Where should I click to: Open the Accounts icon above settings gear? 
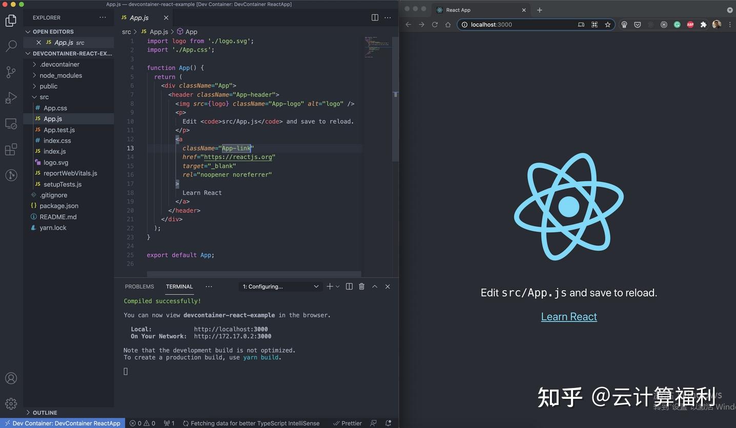[11, 378]
